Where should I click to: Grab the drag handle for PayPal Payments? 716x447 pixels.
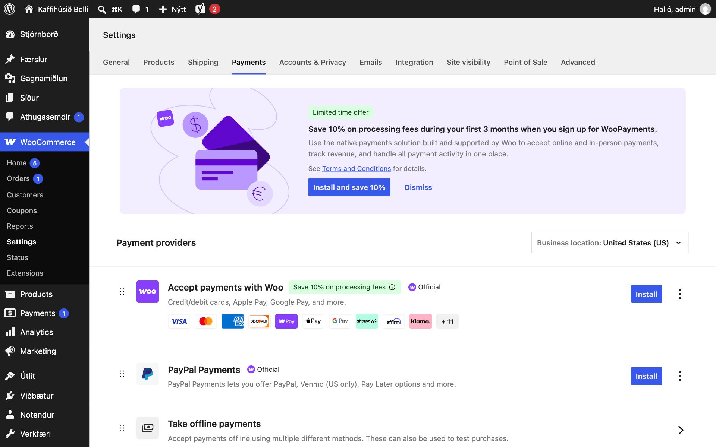click(x=122, y=374)
